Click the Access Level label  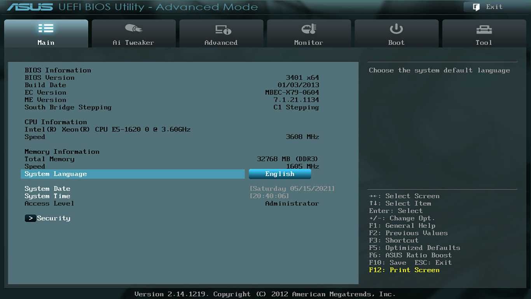click(49, 204)
